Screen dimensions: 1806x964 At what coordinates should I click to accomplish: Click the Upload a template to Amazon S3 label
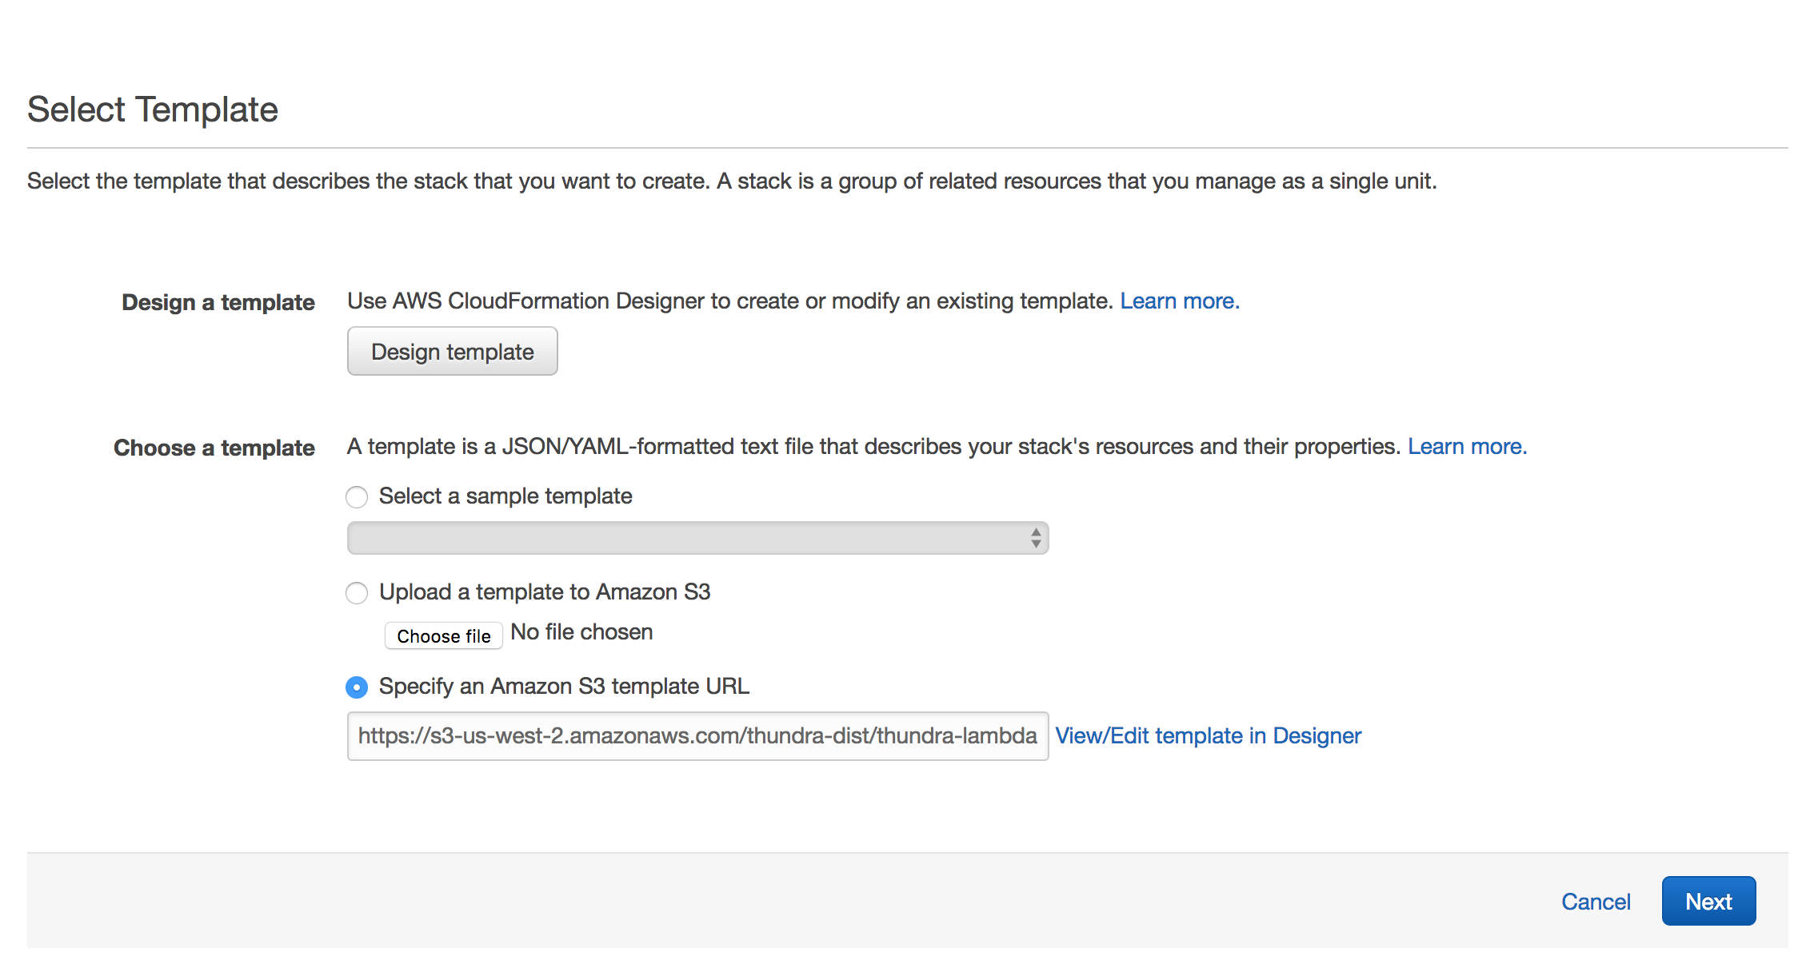pos(545,592)
